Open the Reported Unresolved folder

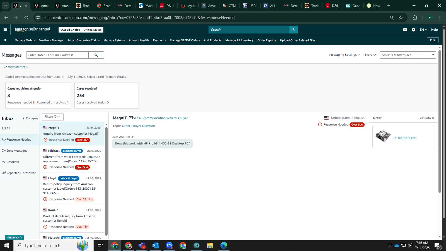[19, 173]
